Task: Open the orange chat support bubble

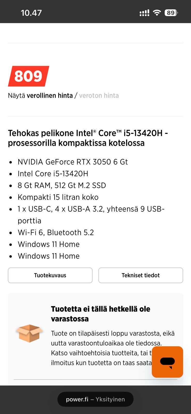Action: [x=167, y=362]
